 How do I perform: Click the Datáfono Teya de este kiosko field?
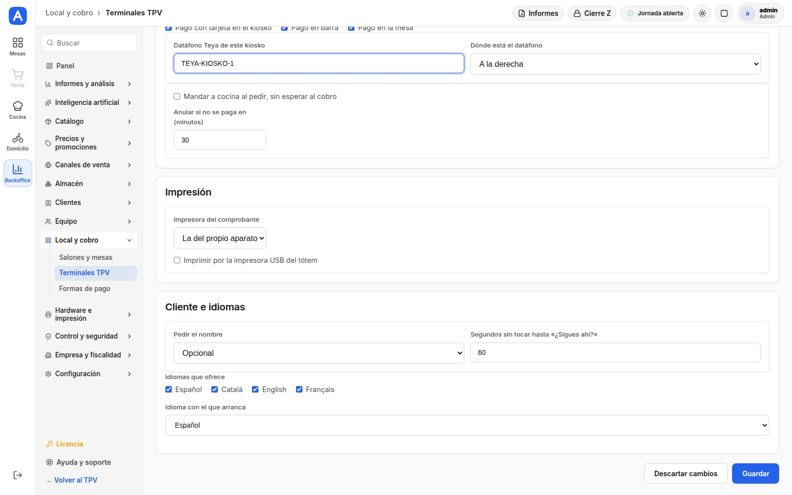[319, 63]
